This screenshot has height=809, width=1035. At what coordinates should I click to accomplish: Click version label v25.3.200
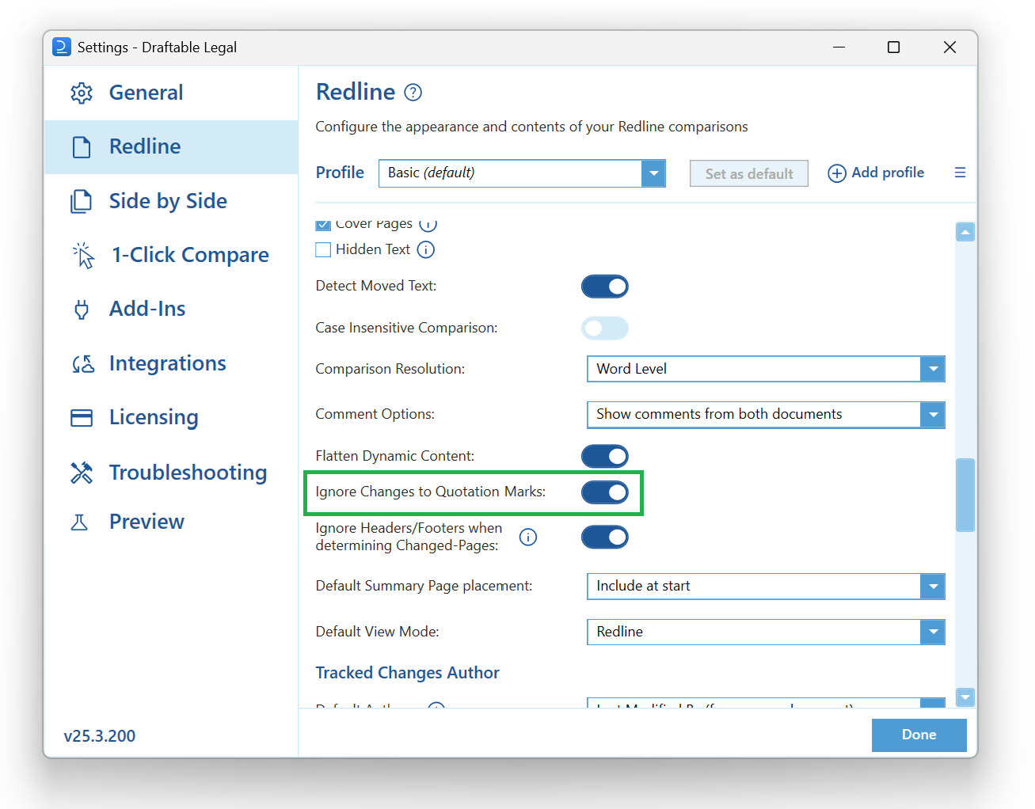[x=100, y=736]
